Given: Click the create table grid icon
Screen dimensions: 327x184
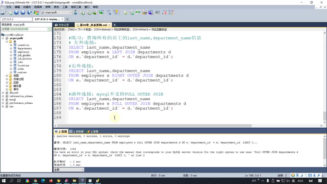Looking at the screenshot, I should click(109, 12).
